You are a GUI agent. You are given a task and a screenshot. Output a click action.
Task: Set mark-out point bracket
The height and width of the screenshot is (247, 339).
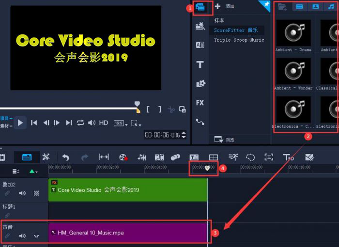[159, 109]
